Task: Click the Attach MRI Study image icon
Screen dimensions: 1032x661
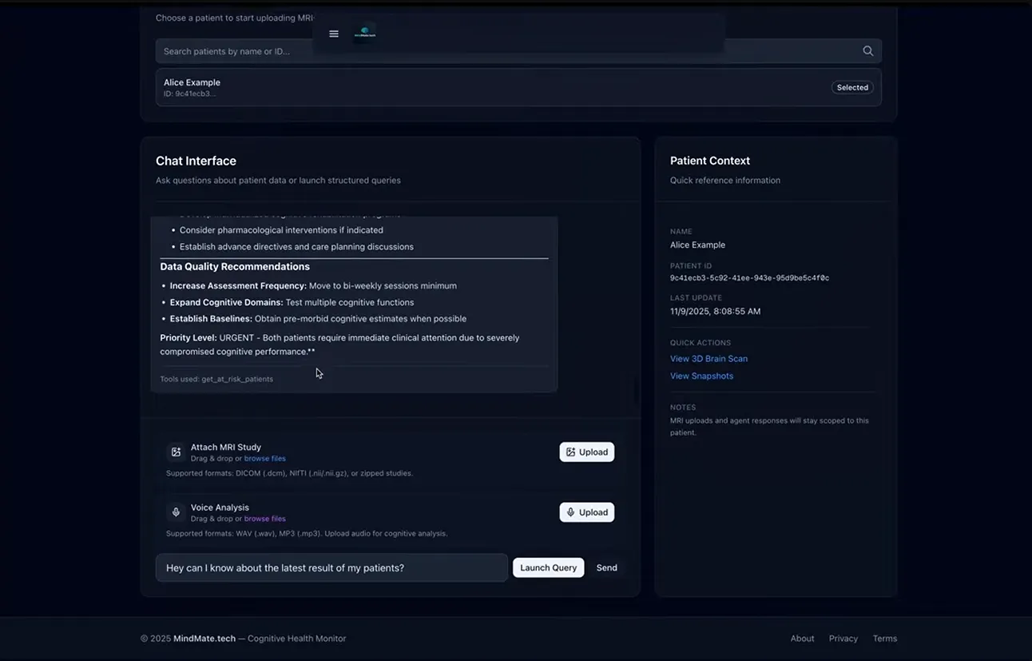Action: [x=176, y=452]
